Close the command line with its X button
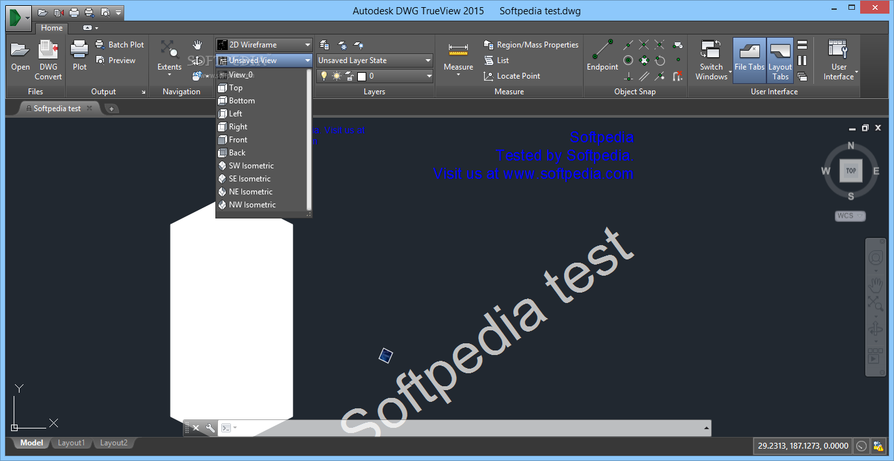Screen dimensions: 894x461 pos(196,428)
